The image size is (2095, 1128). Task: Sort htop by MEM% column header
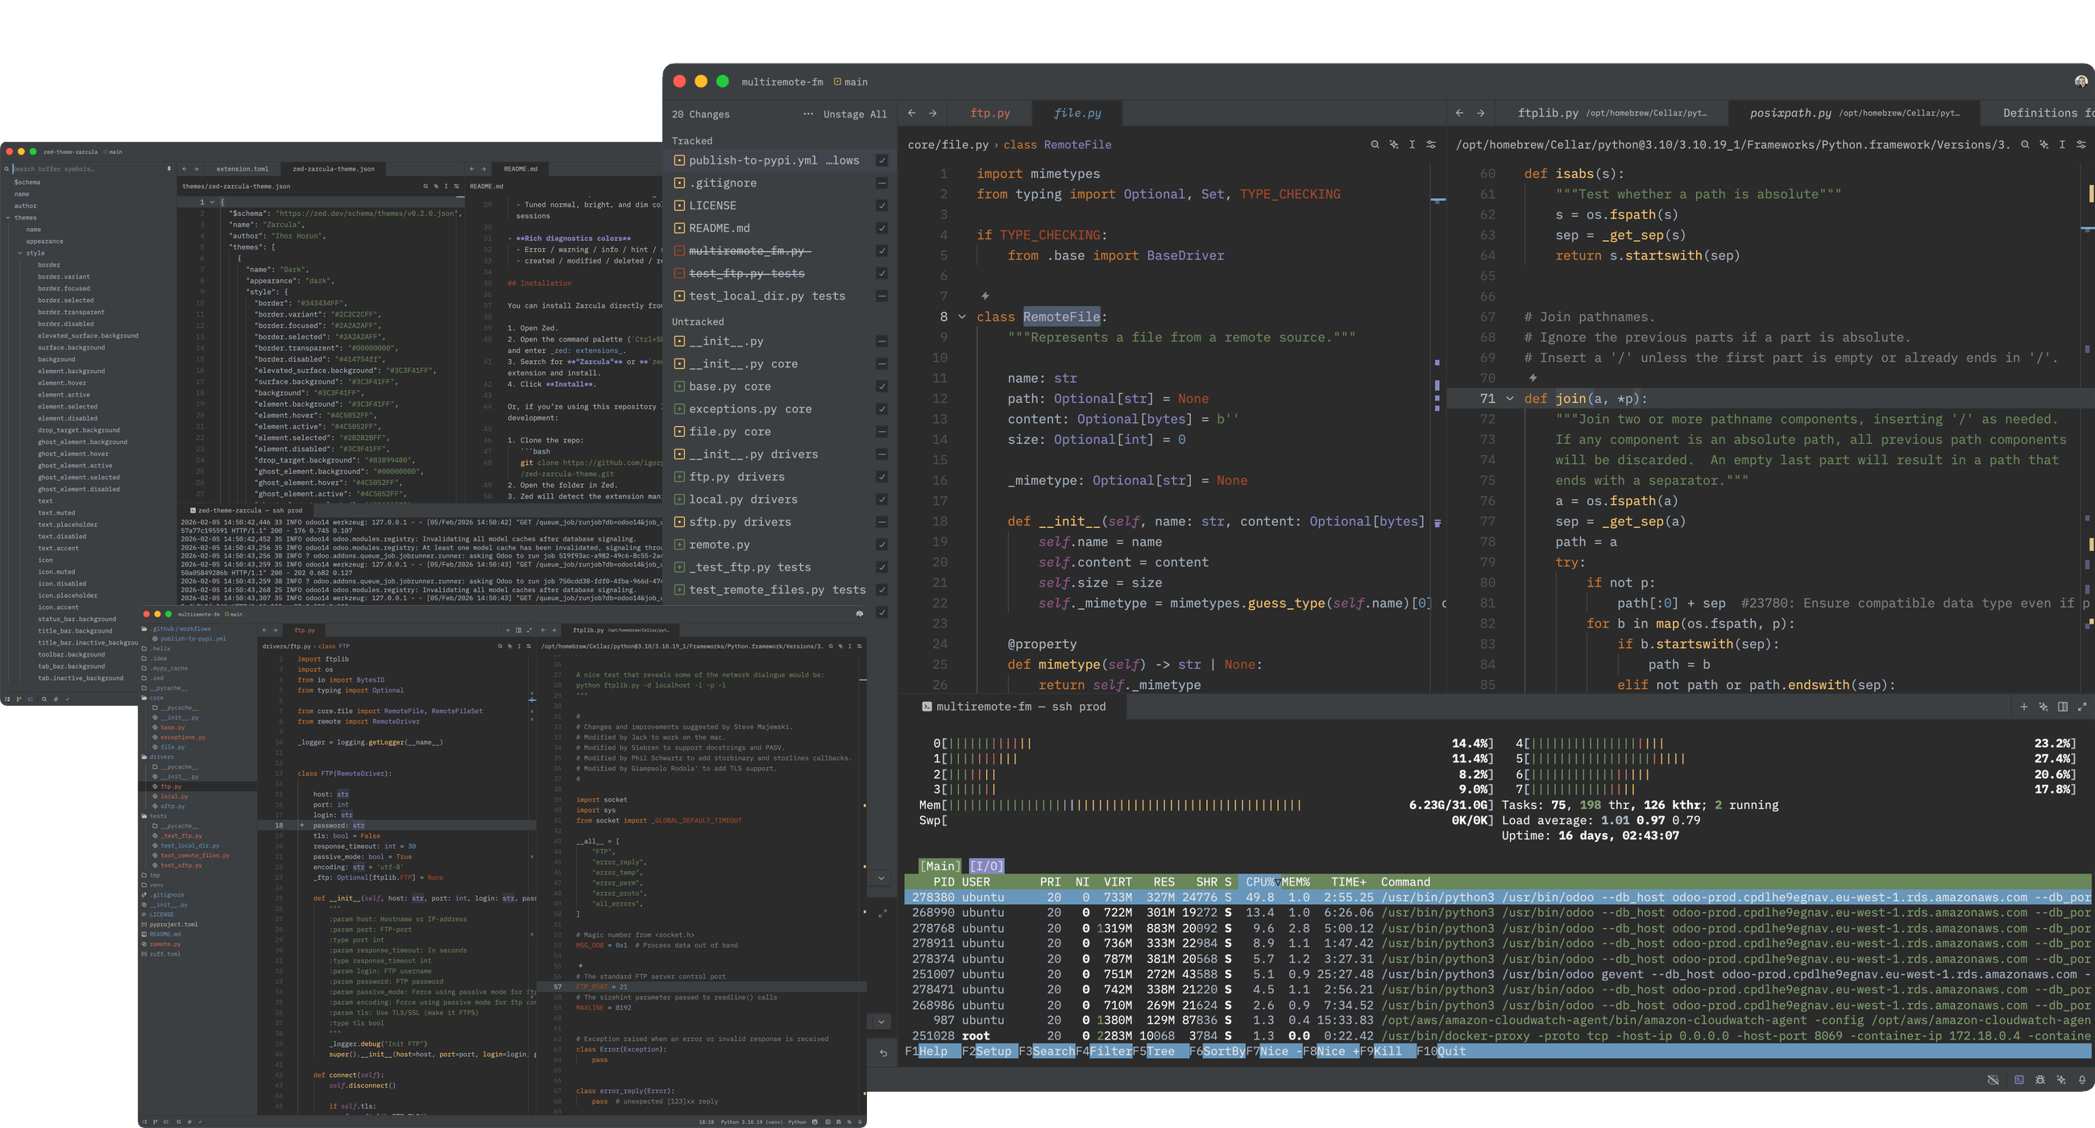click(x=1296, y=881)
